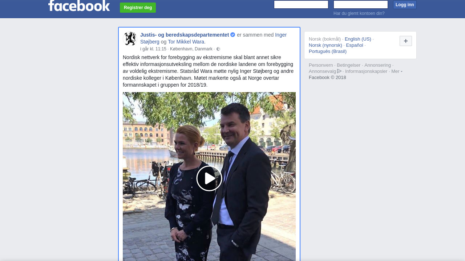Click the Registrer deg button
The image size is (465, 261).
138,8
